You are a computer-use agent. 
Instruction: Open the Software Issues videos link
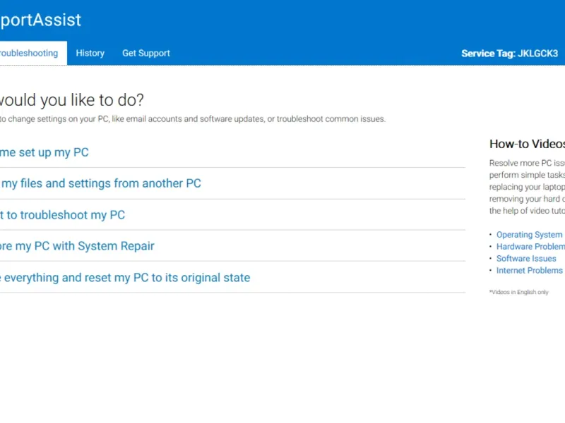tap(526, 258)
